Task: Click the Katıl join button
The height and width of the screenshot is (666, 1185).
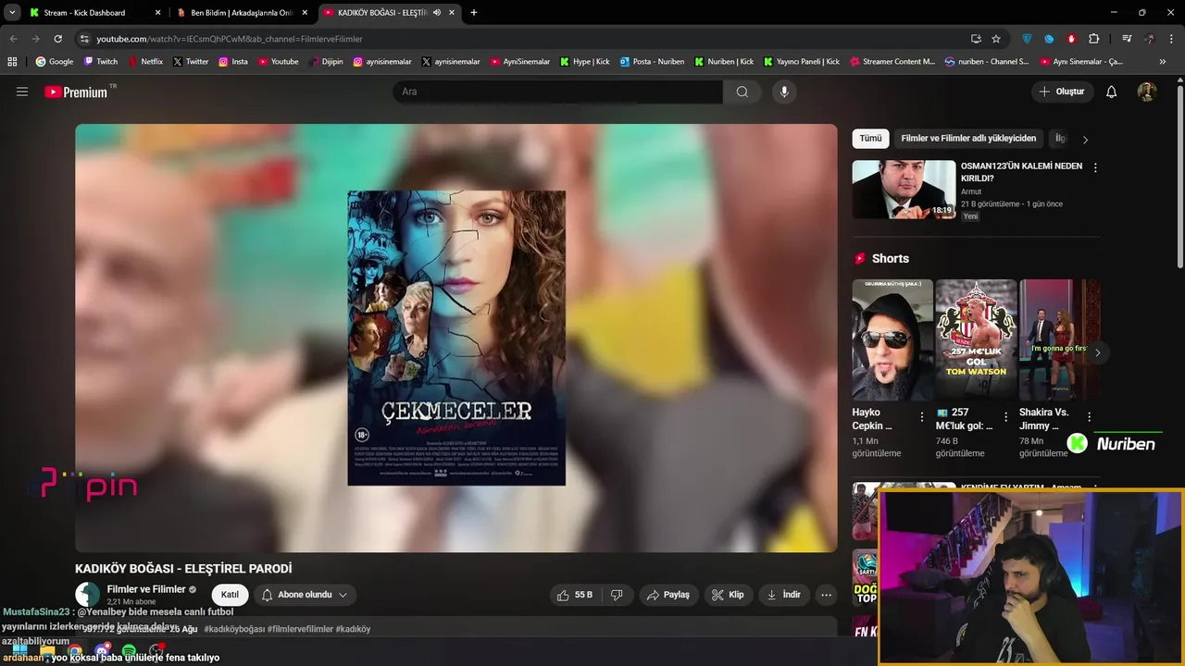Action: (230, 595)
